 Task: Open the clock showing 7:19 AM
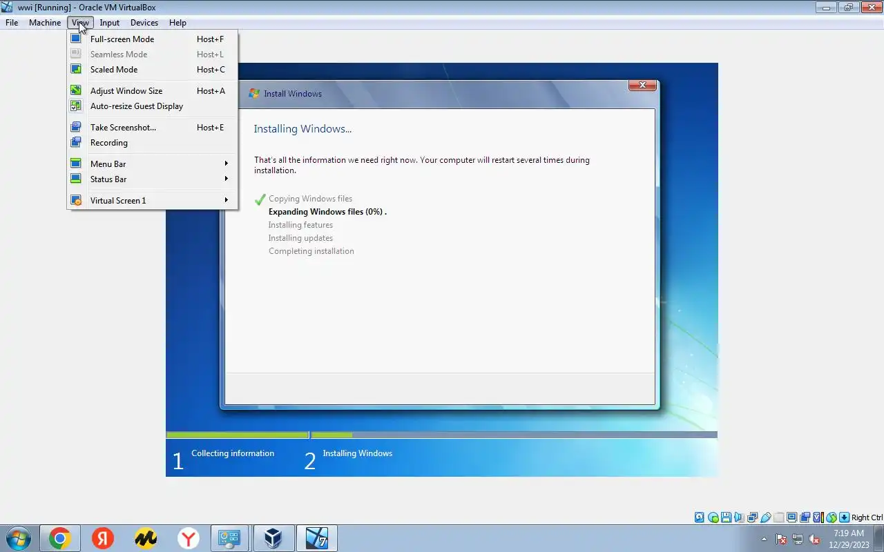[x=849, y=539]
